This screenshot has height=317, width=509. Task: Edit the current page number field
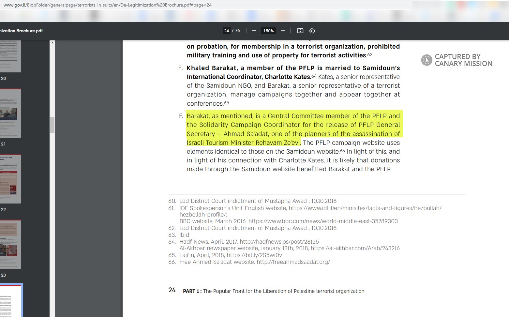point(227,31)
